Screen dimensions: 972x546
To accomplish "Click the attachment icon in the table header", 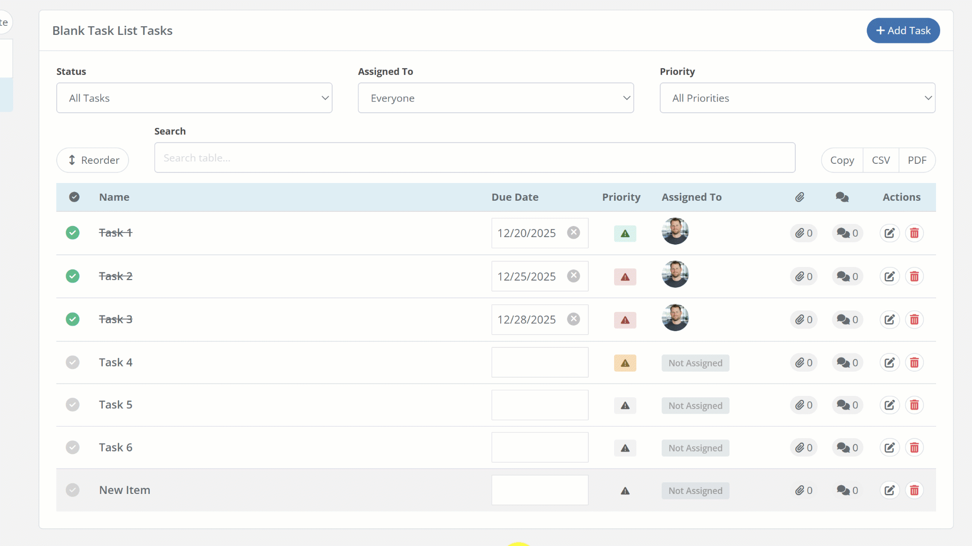I will pos(800,197).
